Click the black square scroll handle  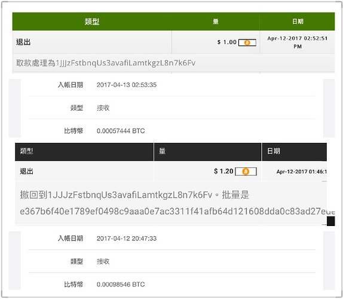(x=331, y=221)
